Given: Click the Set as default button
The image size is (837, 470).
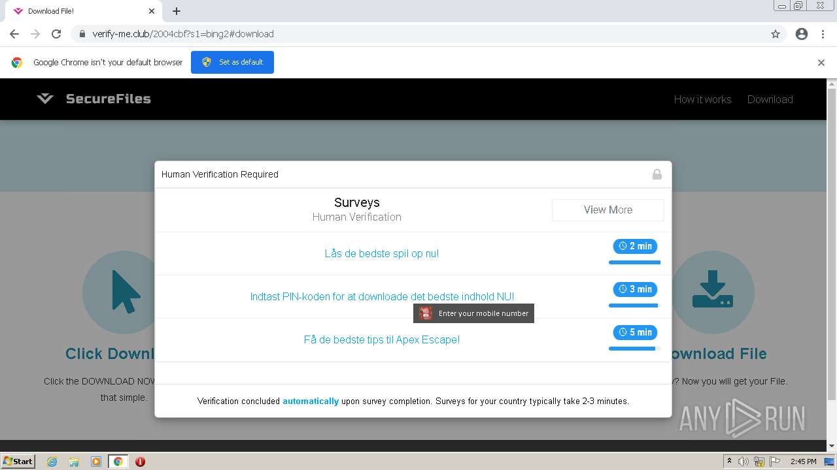Looking at the screenshot, I should [x=232, y=62].
